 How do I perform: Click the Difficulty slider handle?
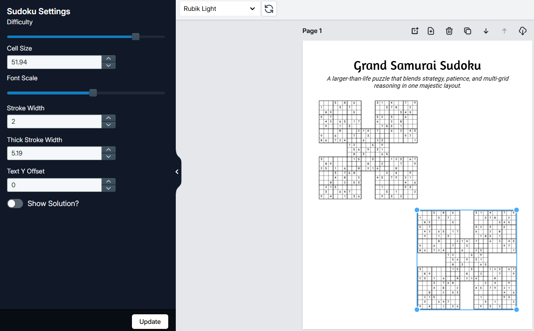135,37
